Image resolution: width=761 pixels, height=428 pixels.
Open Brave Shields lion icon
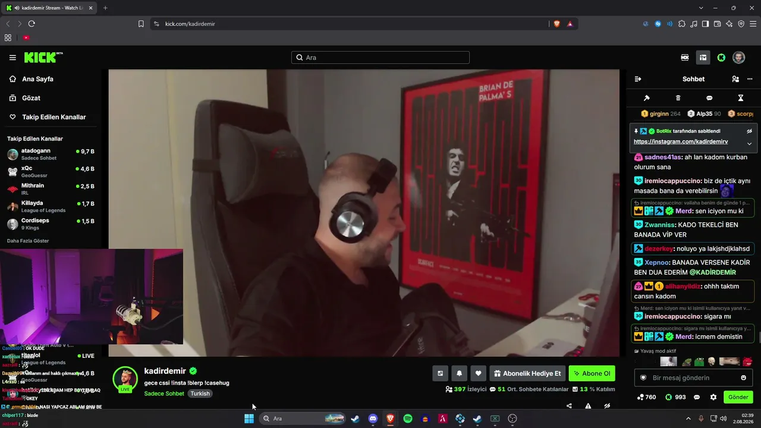click(x=556, y=24)
